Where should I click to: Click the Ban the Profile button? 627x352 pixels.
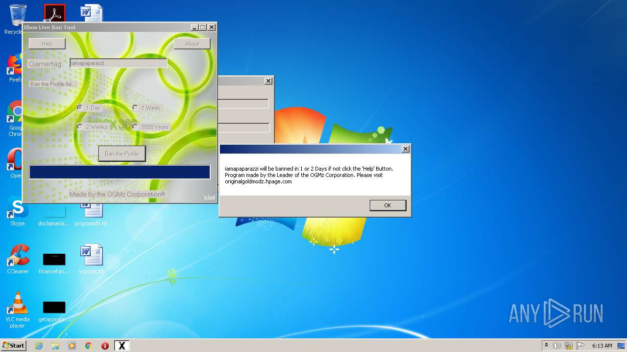122,154
